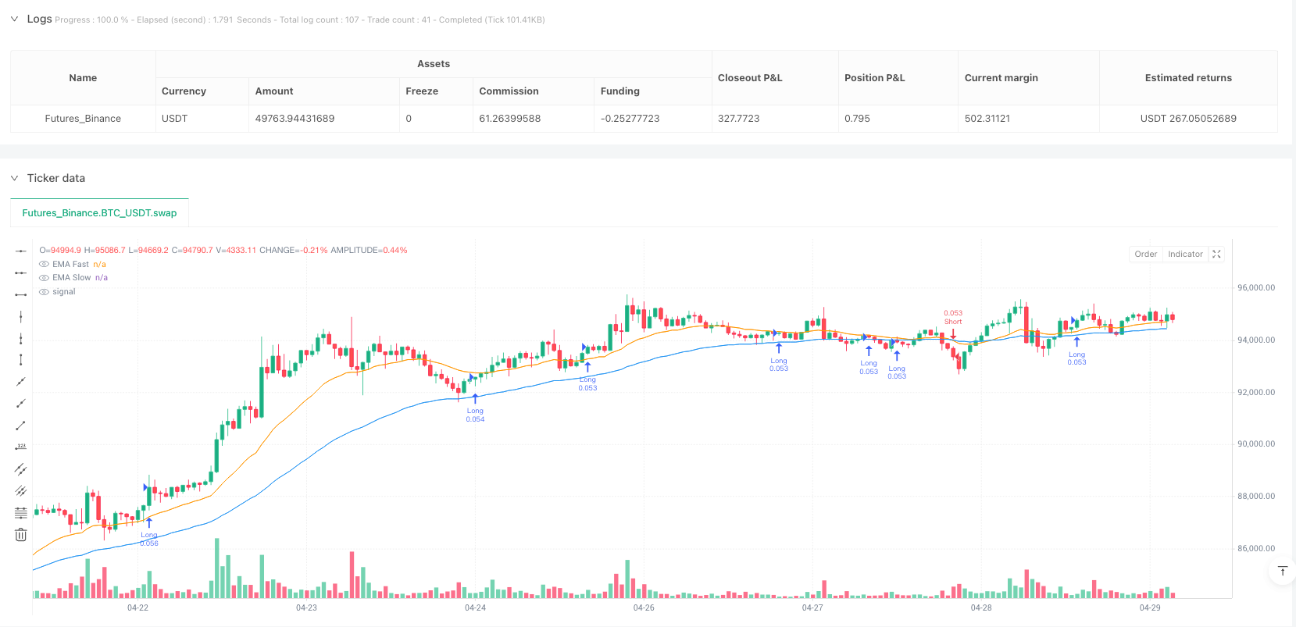
Task: Click the Commission column header
Action: 534,91
